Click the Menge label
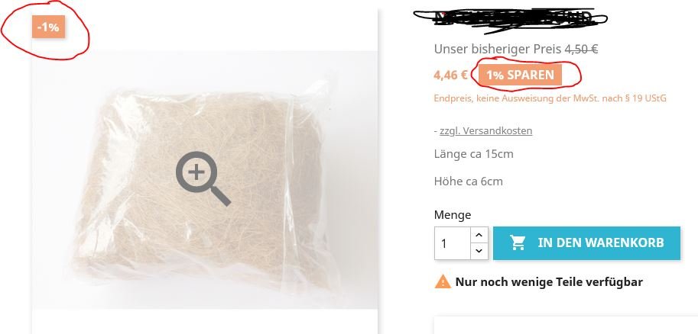This screenshot has width=698, height=334. coord(453,215)
